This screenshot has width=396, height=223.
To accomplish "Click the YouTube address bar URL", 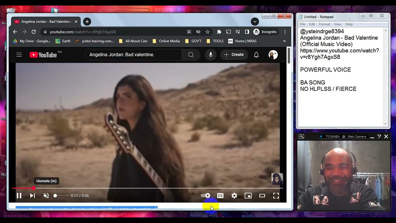I will (83, 32).
